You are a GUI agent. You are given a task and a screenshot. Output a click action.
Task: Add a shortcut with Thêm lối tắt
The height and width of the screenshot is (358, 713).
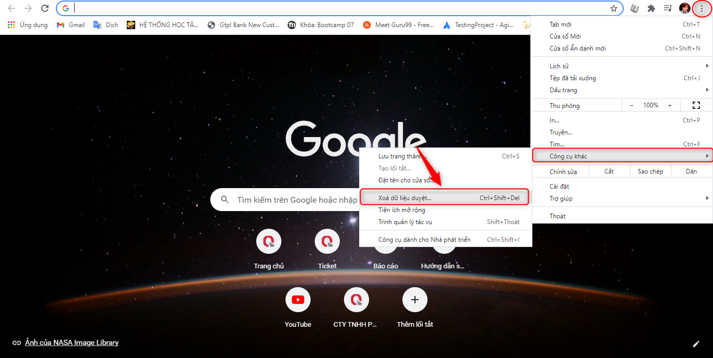(415, 308)
